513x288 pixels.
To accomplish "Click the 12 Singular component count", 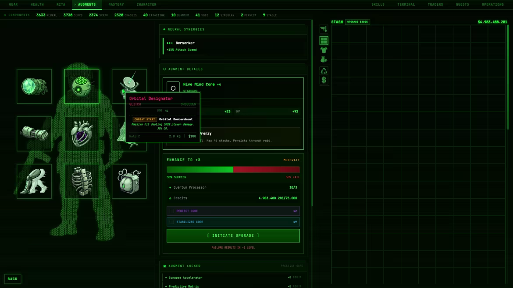I will (x=224, y=15).
